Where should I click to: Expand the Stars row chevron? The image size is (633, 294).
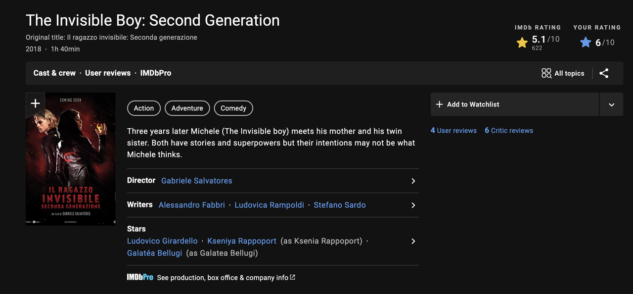[x=413, y=241]
